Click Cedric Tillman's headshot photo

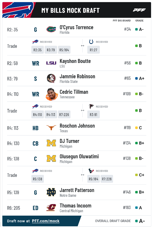52,94
